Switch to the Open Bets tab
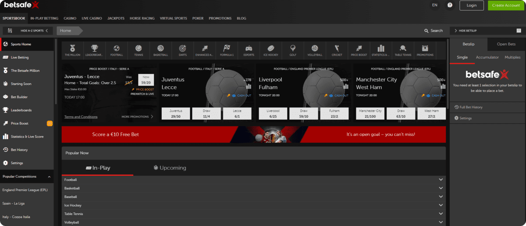This screenshot has width=526, height=226. point(506,44)
